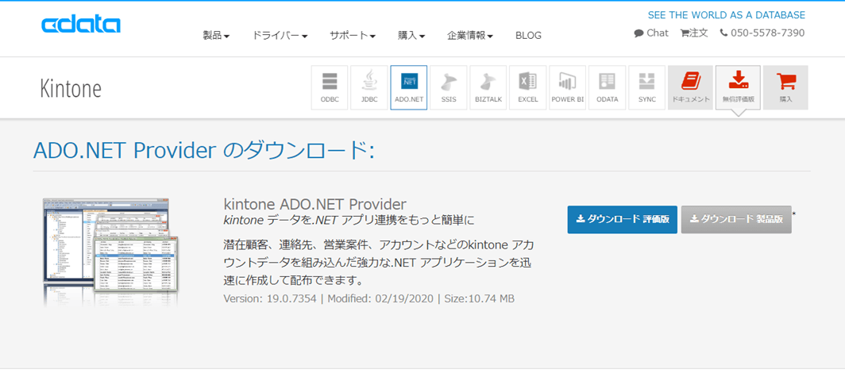Select the BizTalk adapter icon
845x381 pixels.
pos(488,87)
